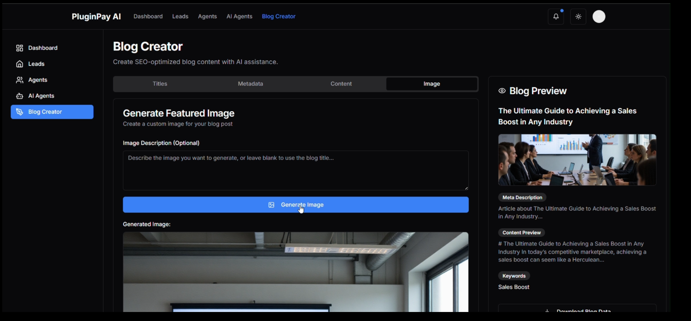Click the Sales Boost keyword text

[513, 287]
